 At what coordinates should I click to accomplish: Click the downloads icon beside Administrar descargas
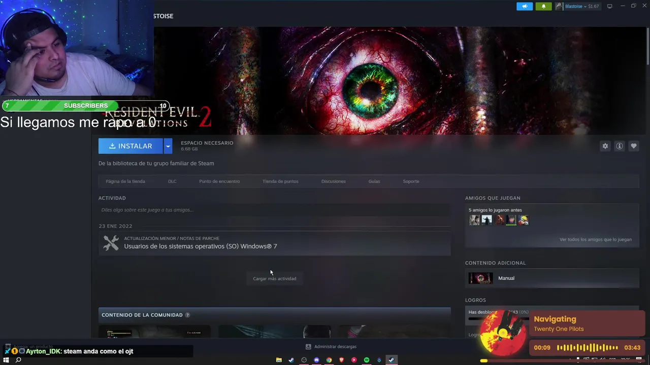308,347
